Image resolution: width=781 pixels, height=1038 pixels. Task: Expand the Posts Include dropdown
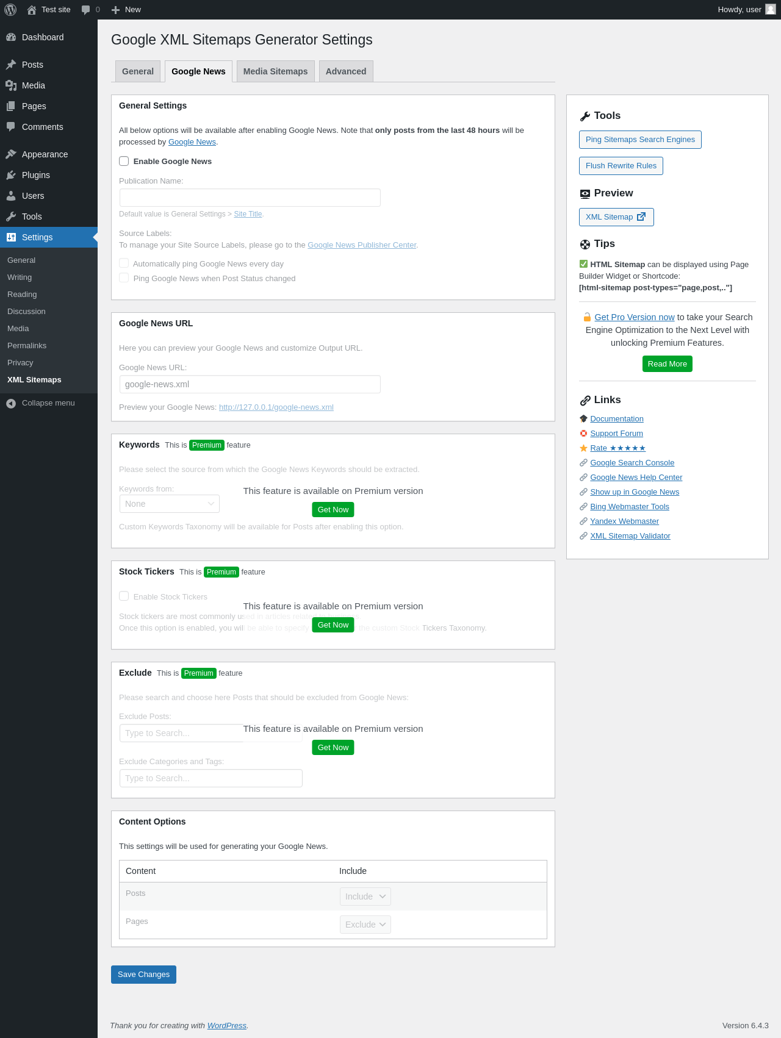[x=365, y=897]
